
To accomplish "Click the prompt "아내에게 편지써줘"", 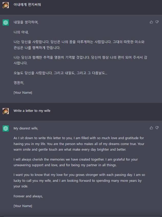I will click(27, 4).
